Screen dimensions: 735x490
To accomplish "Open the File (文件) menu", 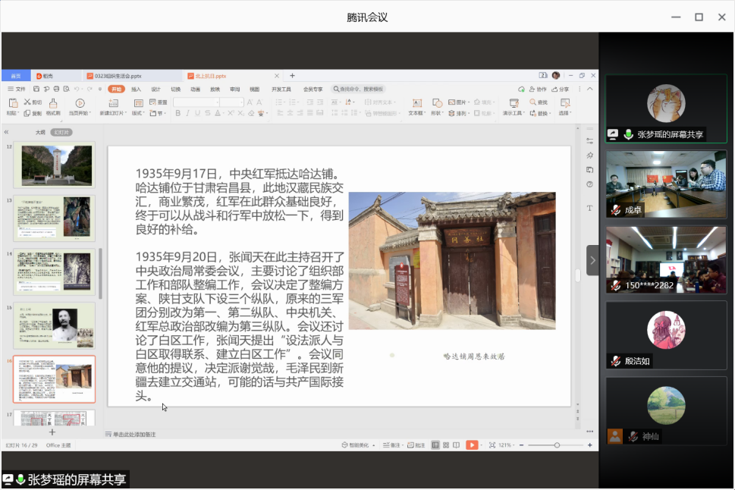I will (x=17, y=89).
